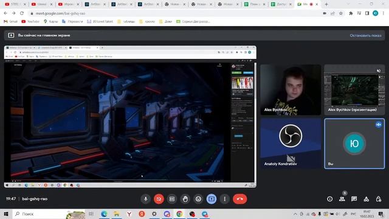Open Task View on the taskbar
389x219 pixels.
click(91, 214)
